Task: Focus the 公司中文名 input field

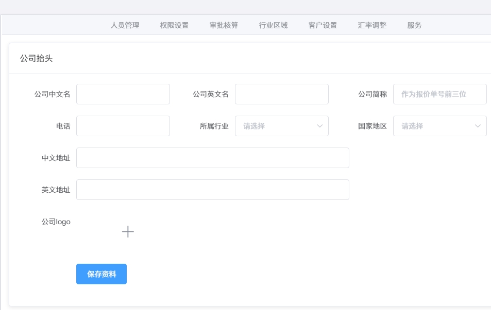Action: click(123, 94)
